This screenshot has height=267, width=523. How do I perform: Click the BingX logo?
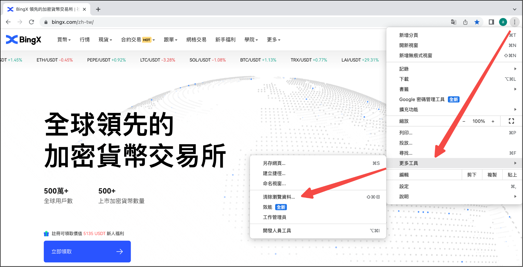(23, 40)
